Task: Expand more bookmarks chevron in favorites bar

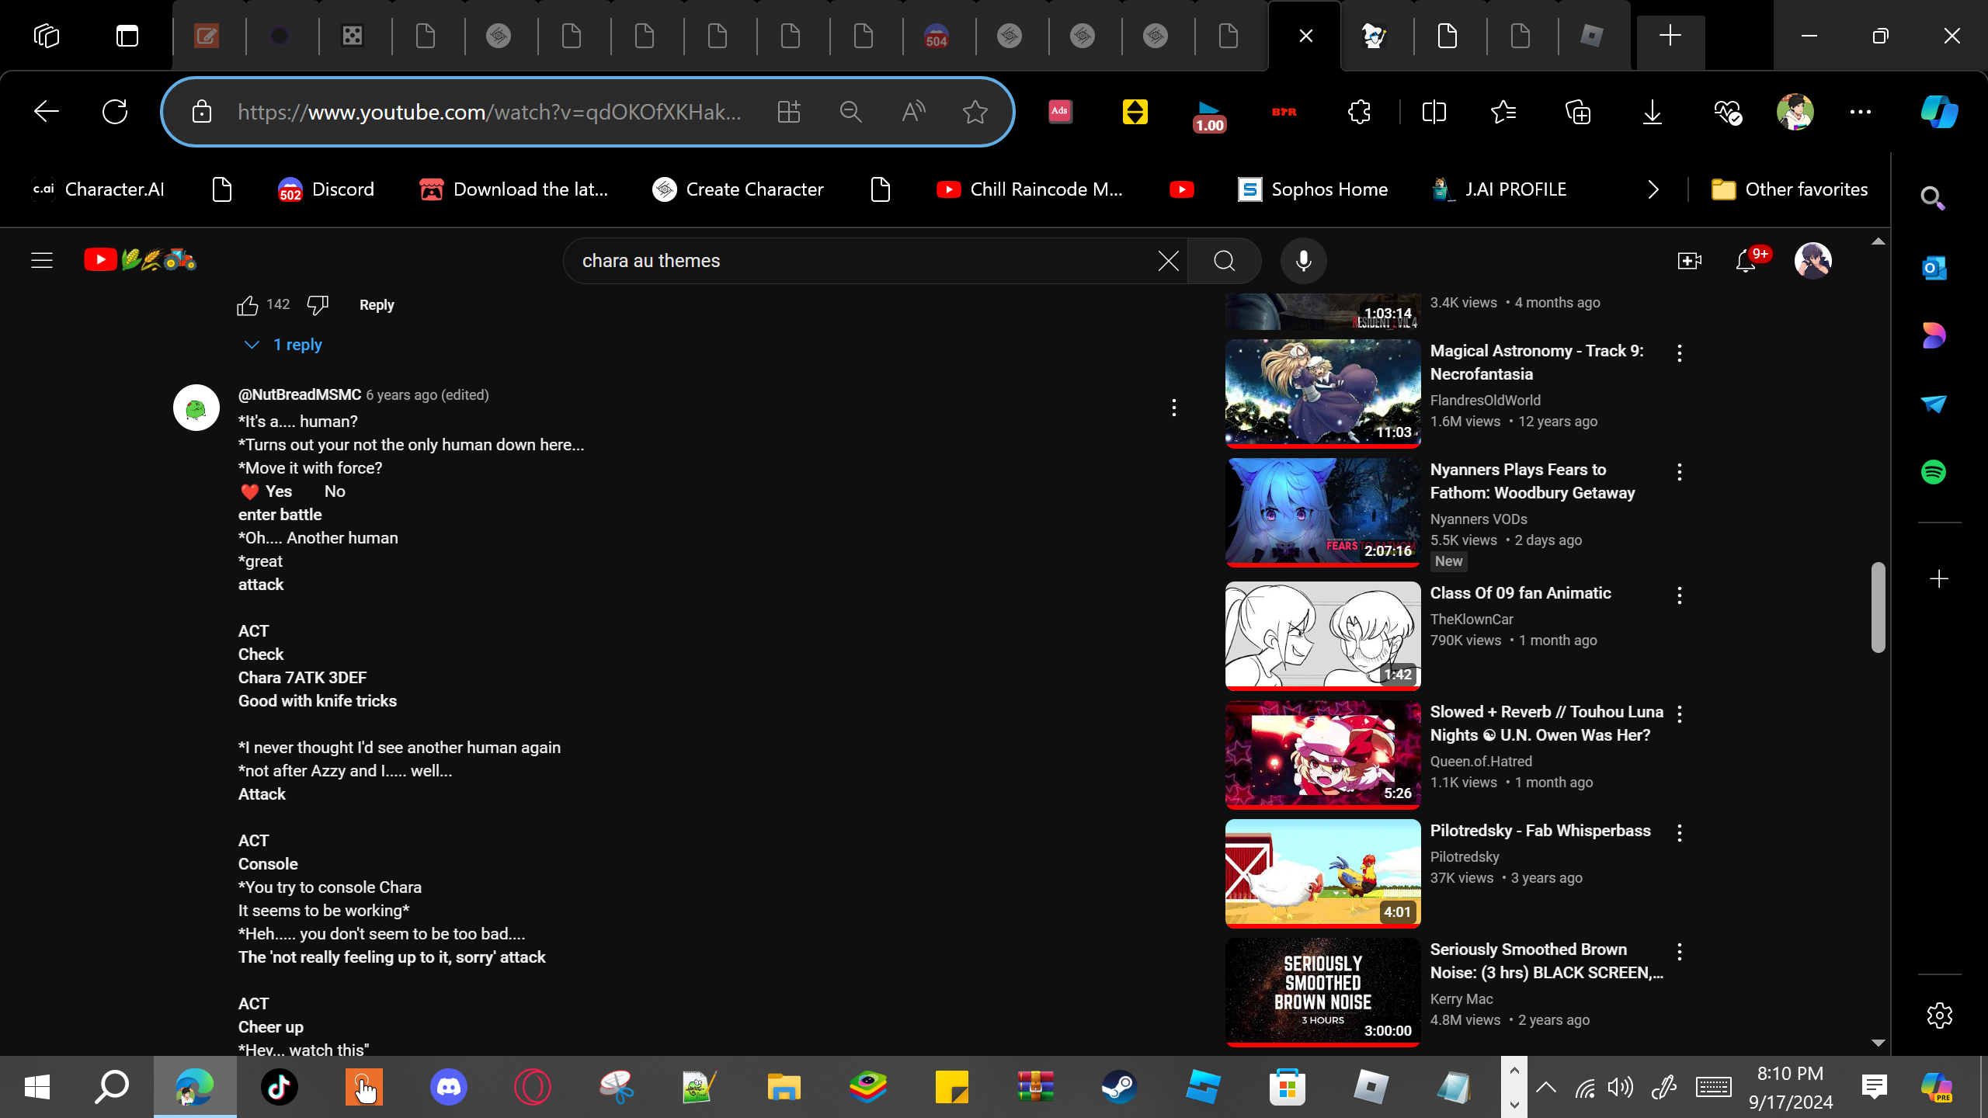Action: (1653, 189)
